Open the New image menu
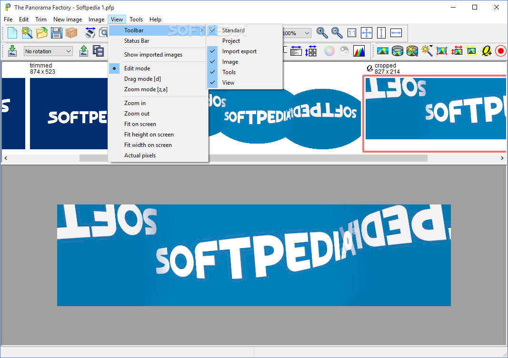 pyautogui.click(x=68, y=19)
